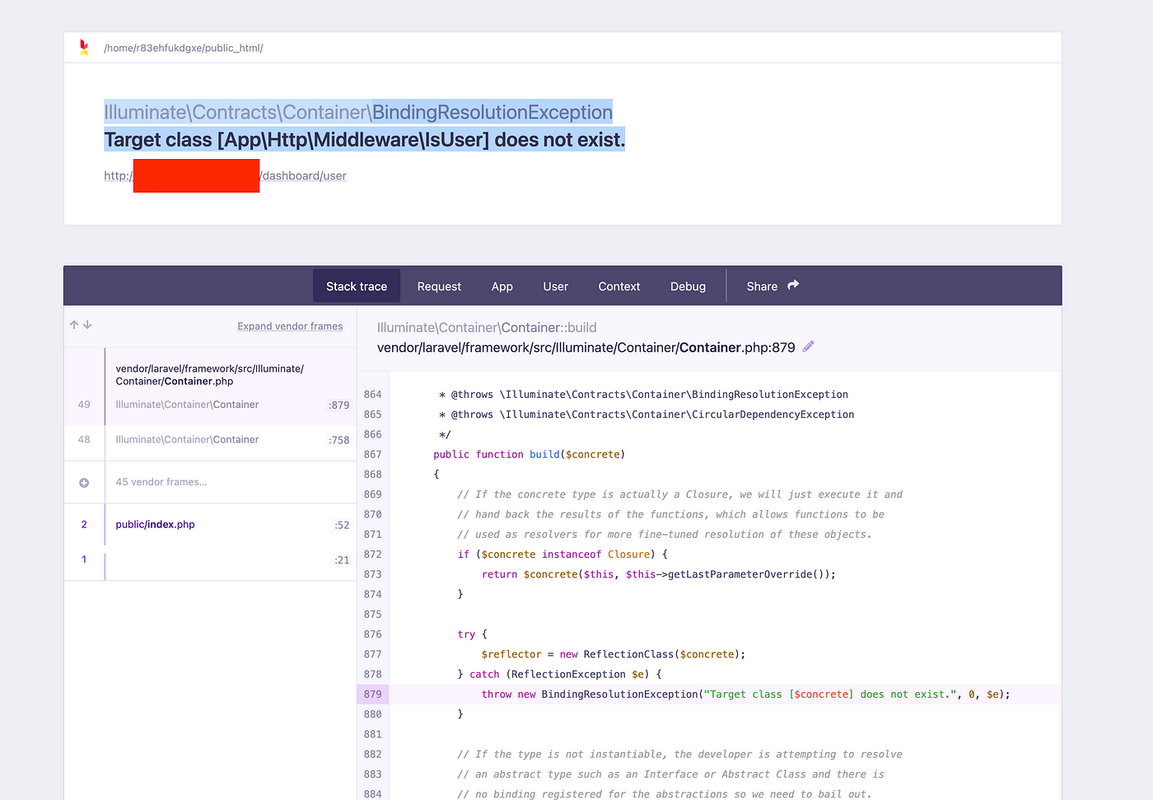This screenshot has height=800, width=1153.
Task: Expand the 45 vendor frames plus icon
Action: tap(84, 483)
